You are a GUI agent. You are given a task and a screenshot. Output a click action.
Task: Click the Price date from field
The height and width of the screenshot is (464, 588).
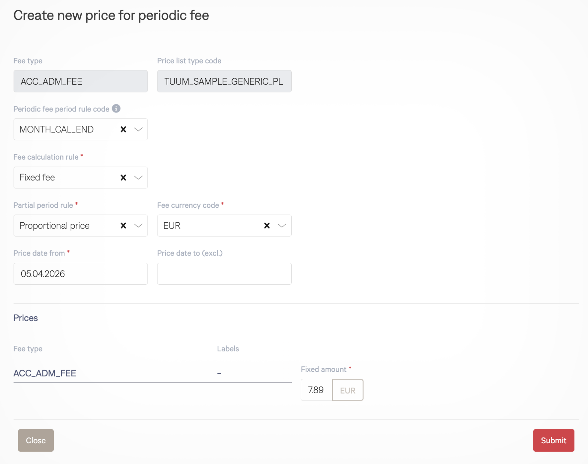click(81, 274)
